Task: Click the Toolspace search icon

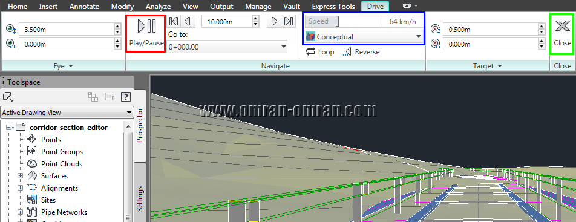Action: click(8, 97)
